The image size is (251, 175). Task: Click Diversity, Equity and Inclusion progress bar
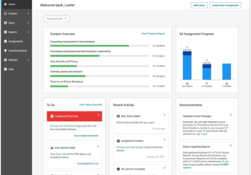(x=99, y=76)
